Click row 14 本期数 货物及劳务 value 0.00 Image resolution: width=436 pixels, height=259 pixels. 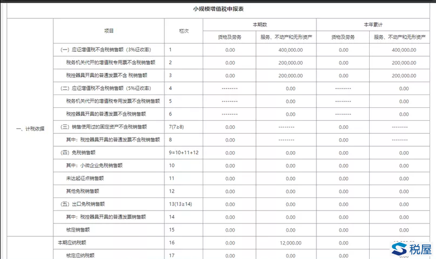coord(230,217)
